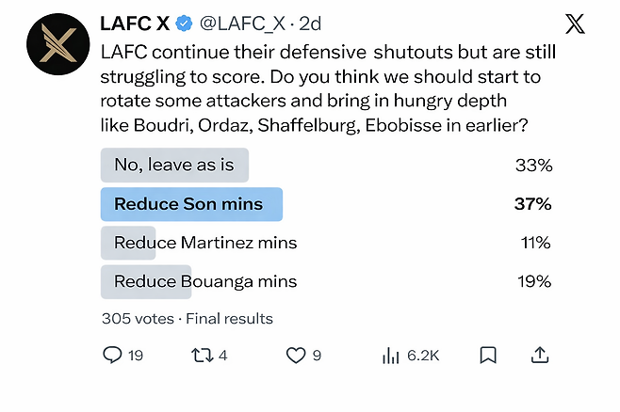Screen dimensions: 620x412
Task: Click the reply comment icon
Action: coord(112,356)
